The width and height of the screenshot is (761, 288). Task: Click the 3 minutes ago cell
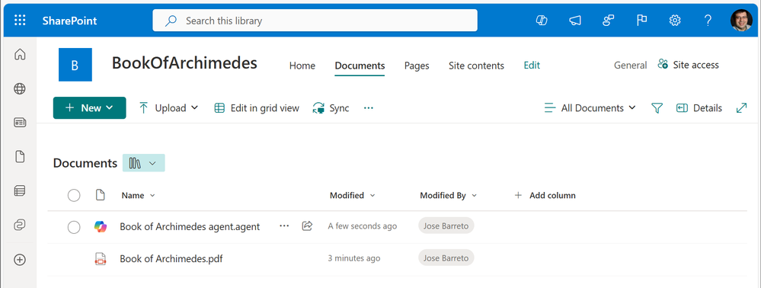pos(353,258)
